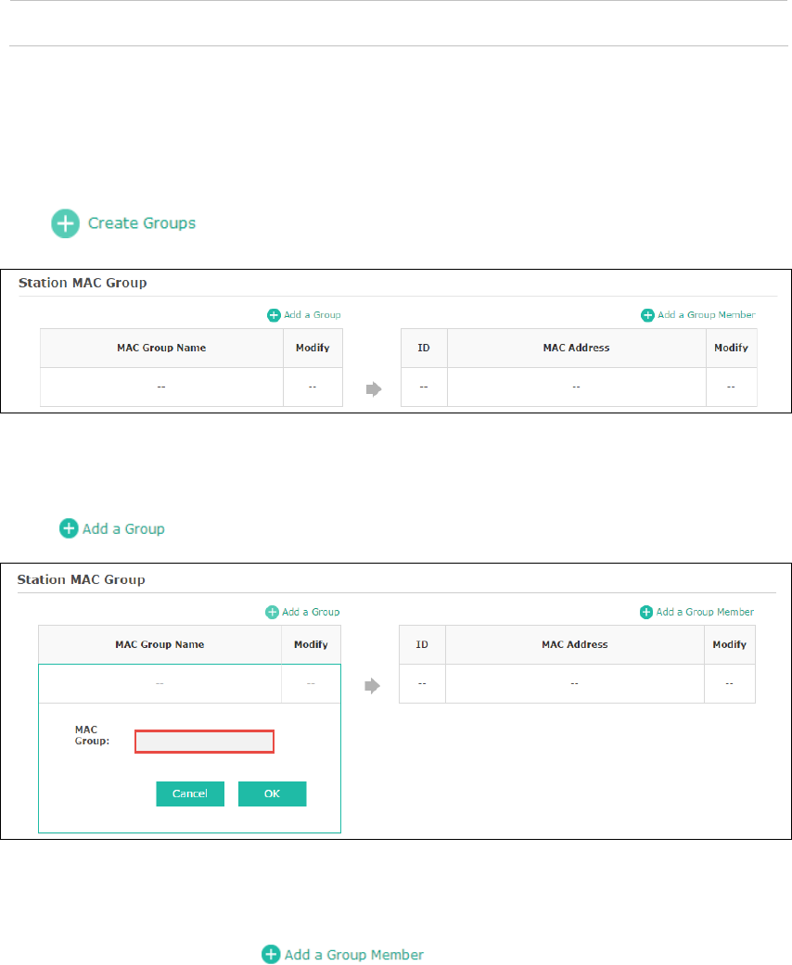The width and height of the screenshot is (792, 965).
Task: Click the Add a Group plus icon in the upper panel
Action: [x=274, y=315]
